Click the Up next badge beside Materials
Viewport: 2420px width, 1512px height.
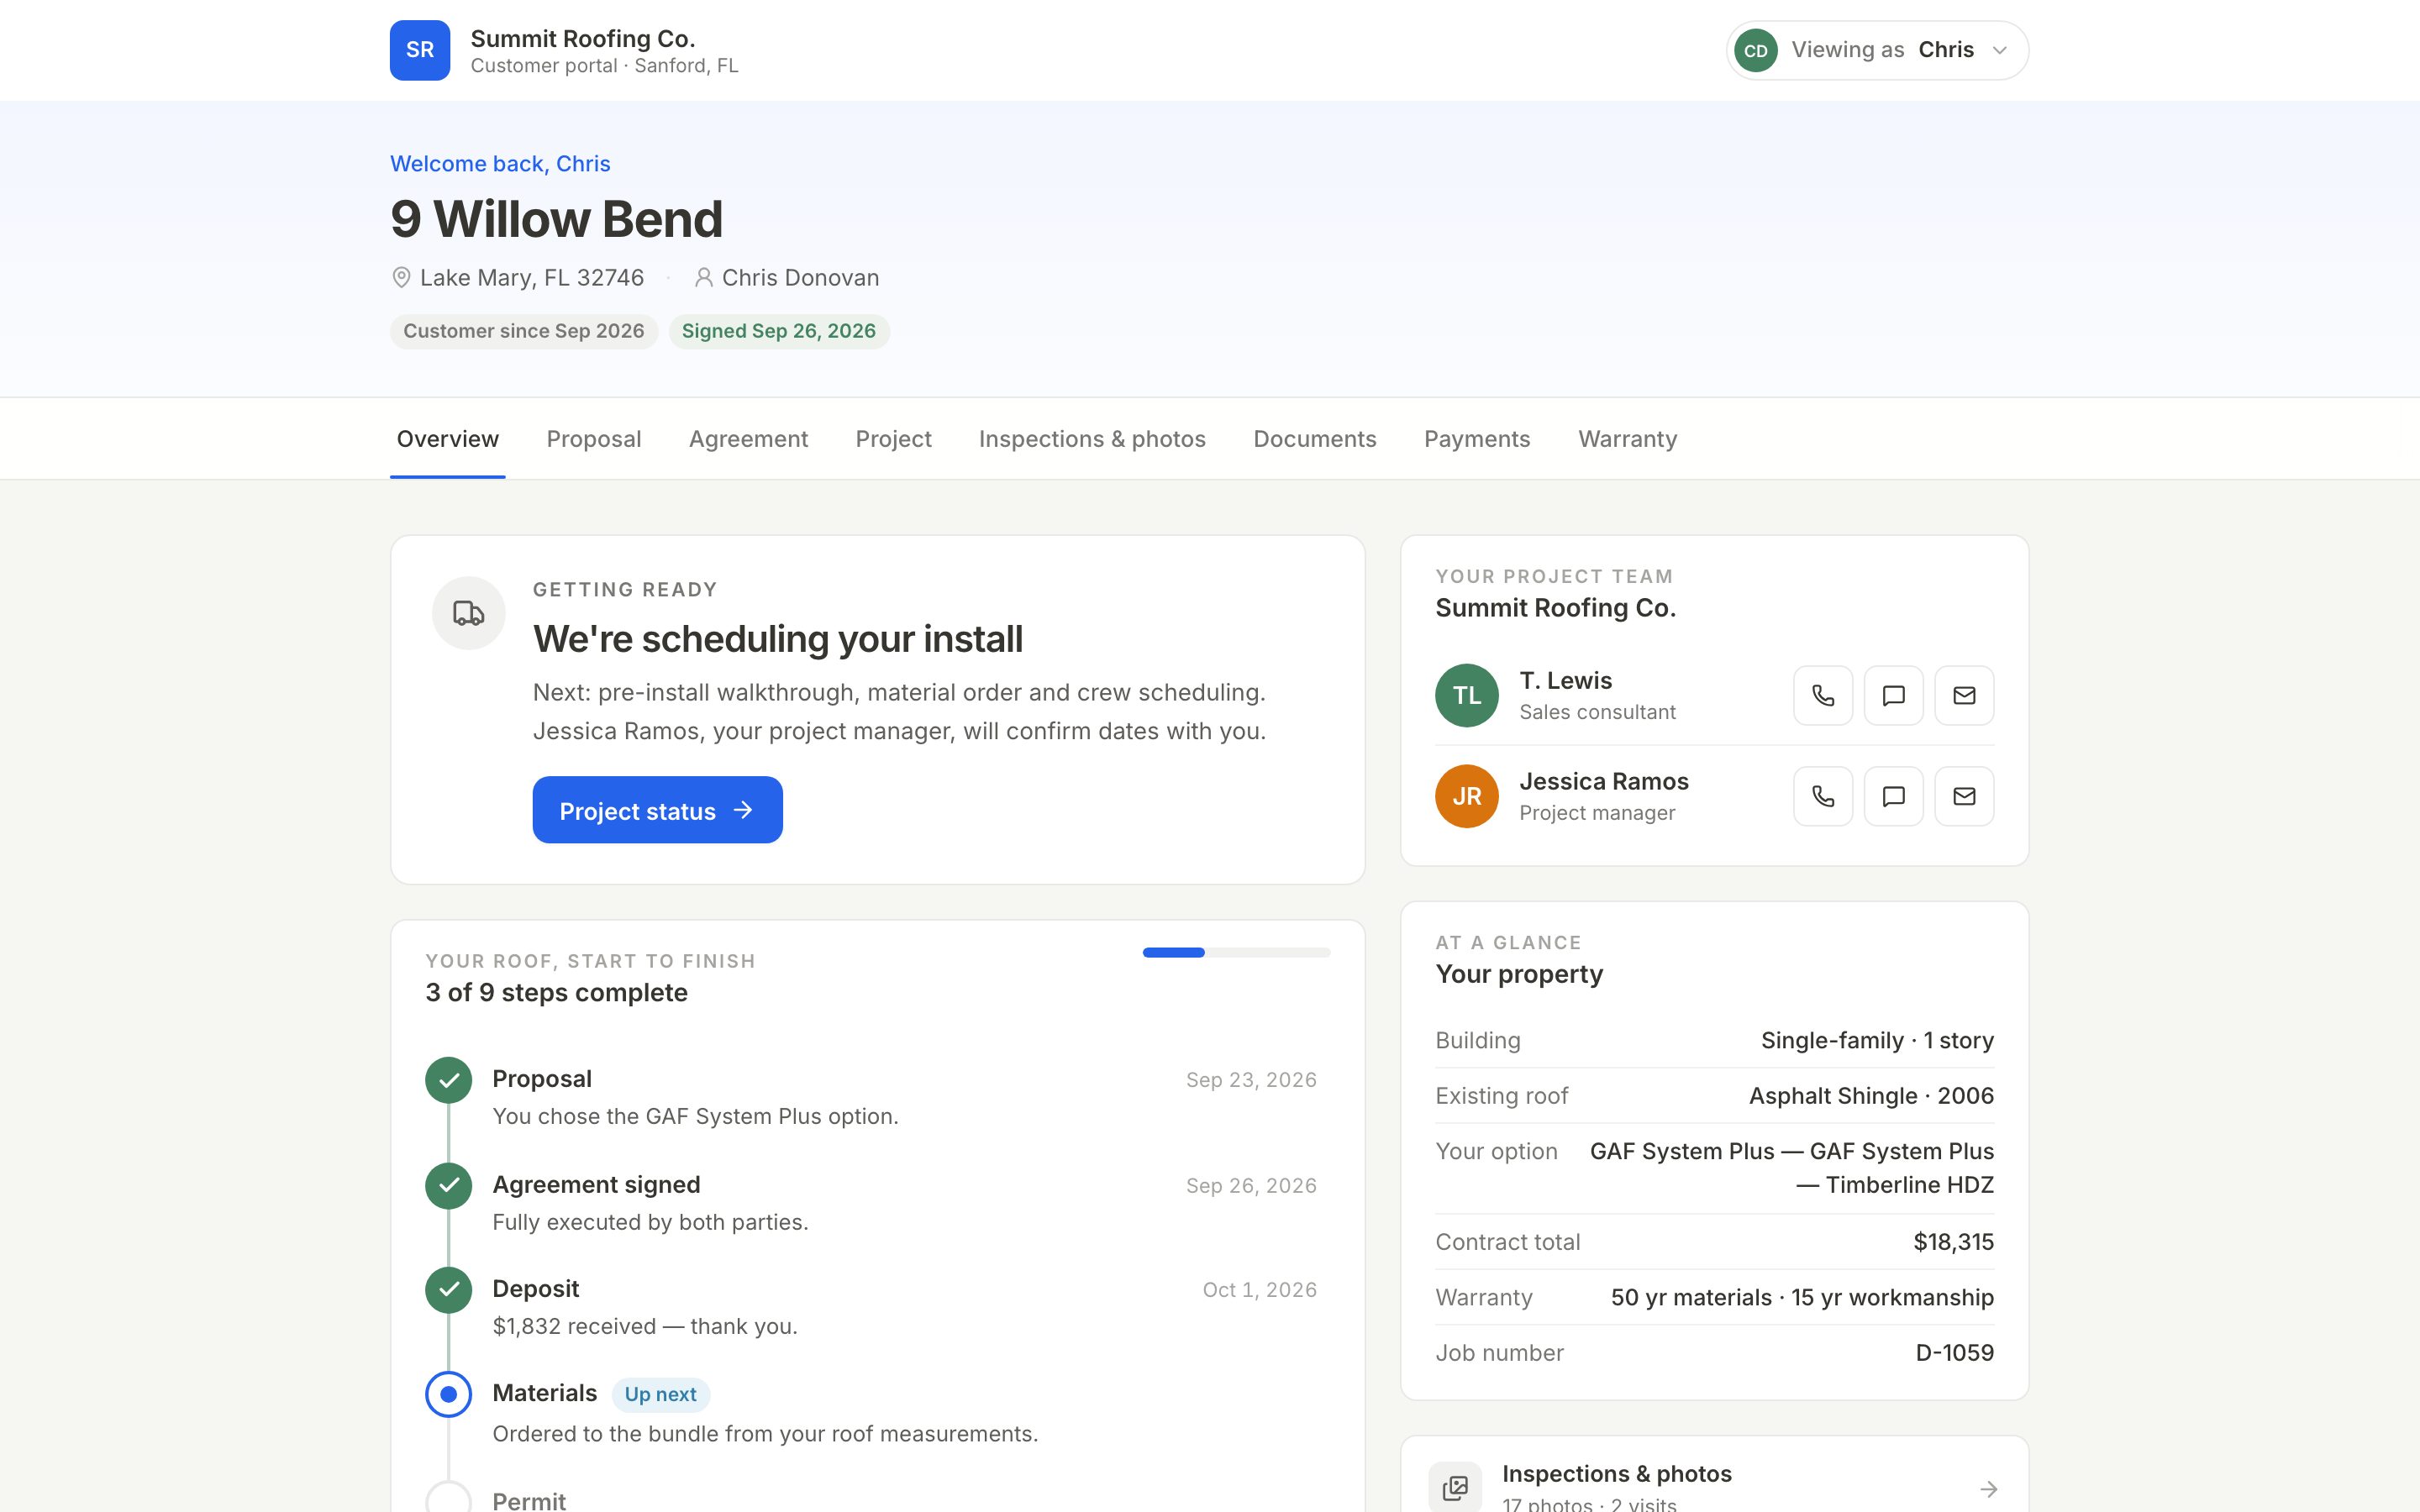pyautogui.click(x=660, y=1394)
